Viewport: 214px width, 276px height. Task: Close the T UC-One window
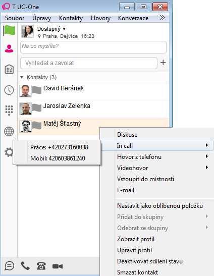(x=160, y=7)
